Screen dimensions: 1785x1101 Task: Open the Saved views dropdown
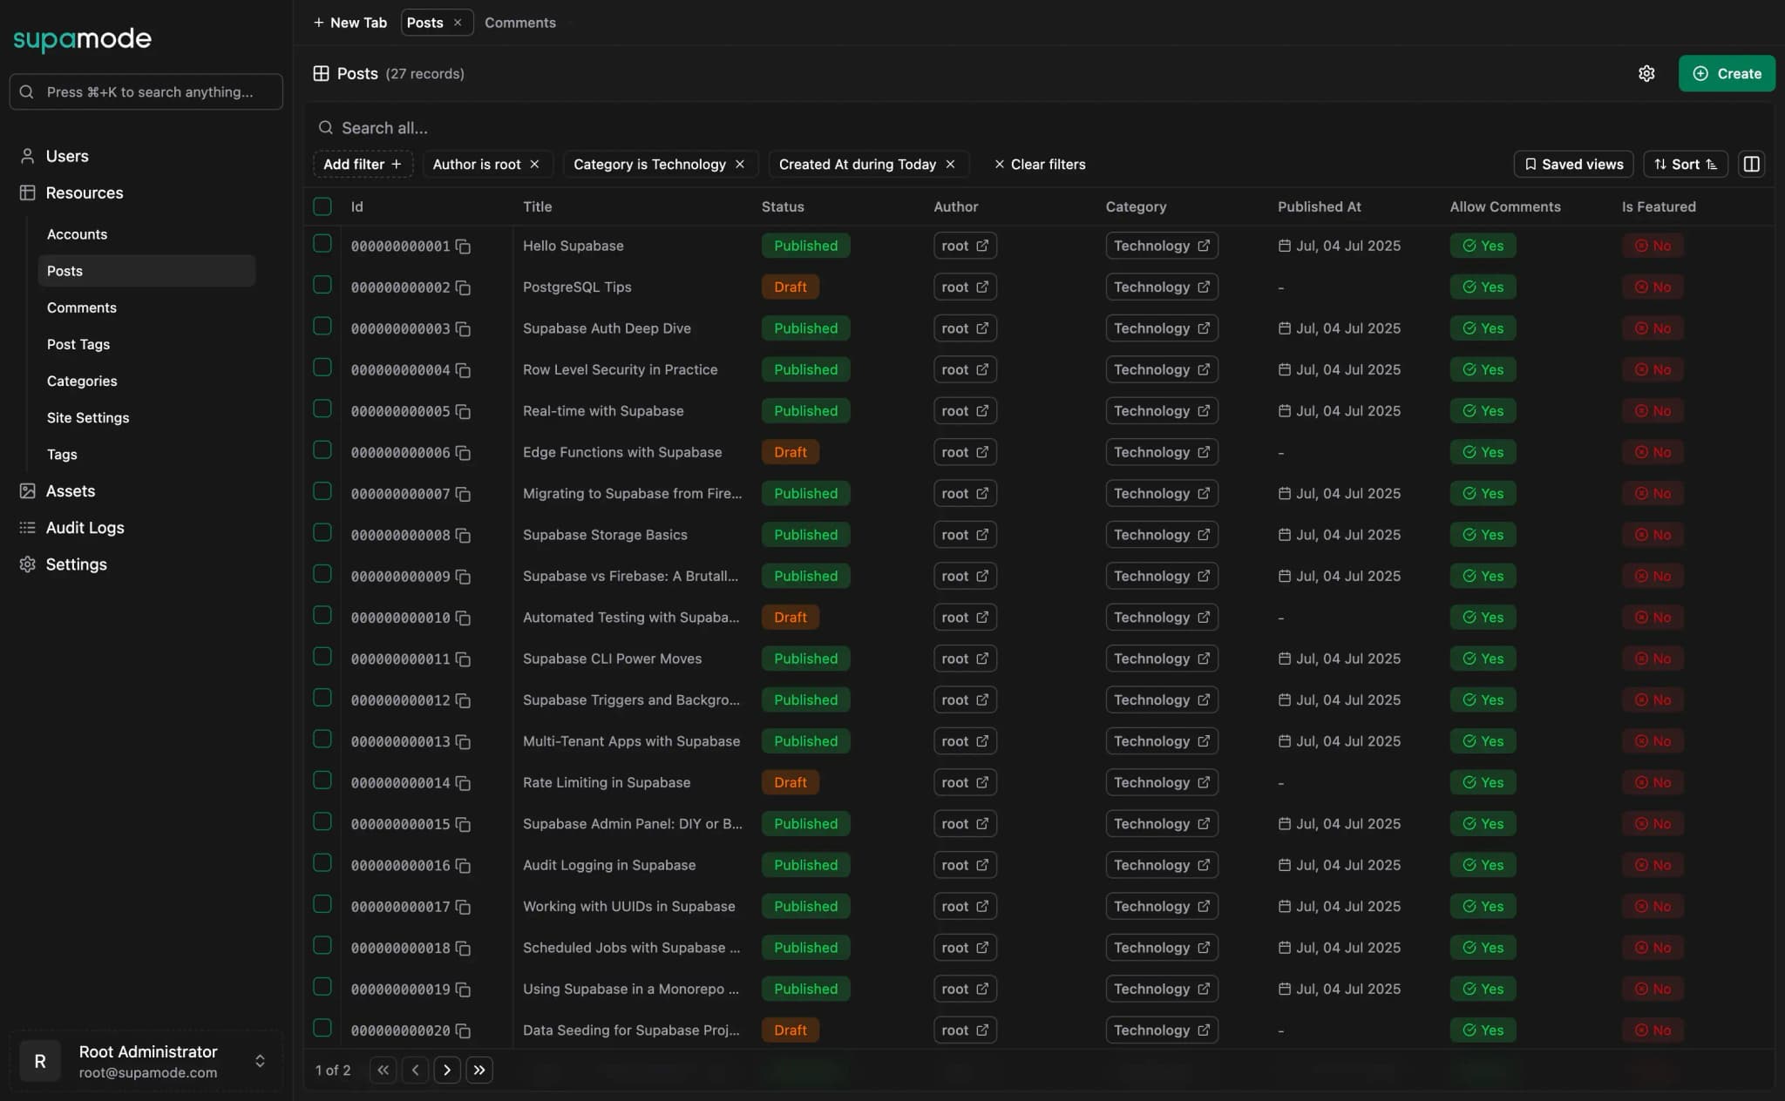point(1572,164)
